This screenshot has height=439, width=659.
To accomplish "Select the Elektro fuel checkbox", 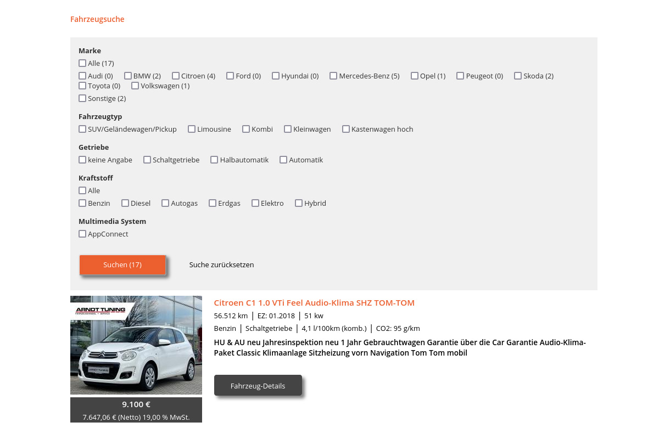I will (255, 203).
